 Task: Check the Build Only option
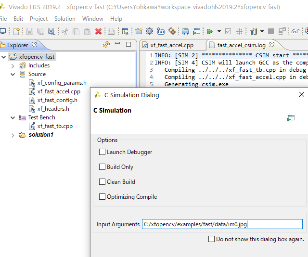coord(102,167)
